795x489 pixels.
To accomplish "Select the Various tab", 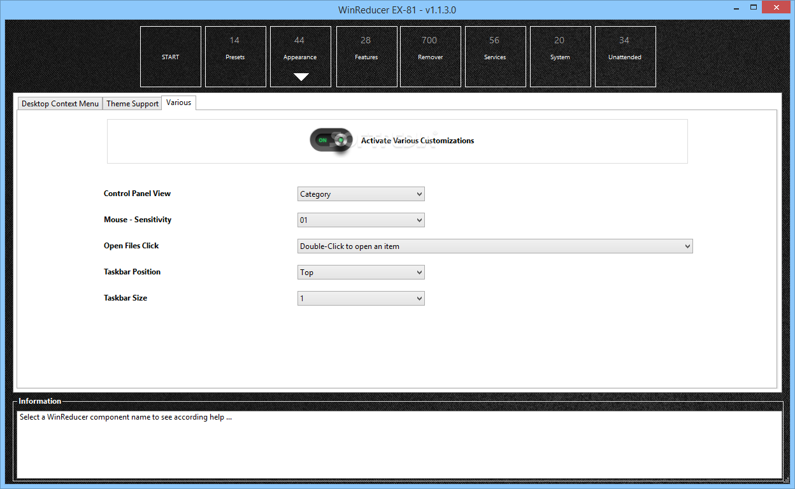I will pos(178,103).
